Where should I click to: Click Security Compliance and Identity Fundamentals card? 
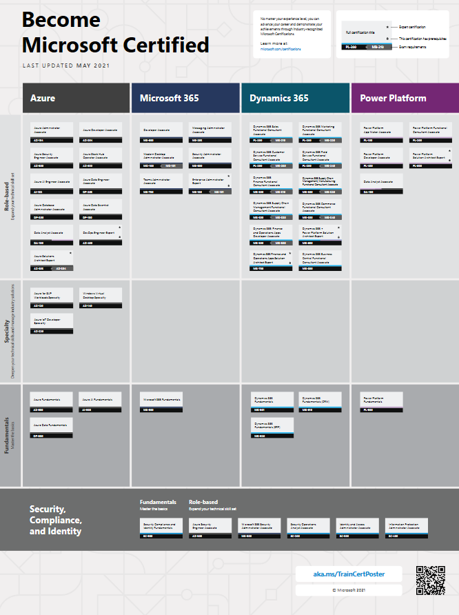coord(161,528)
